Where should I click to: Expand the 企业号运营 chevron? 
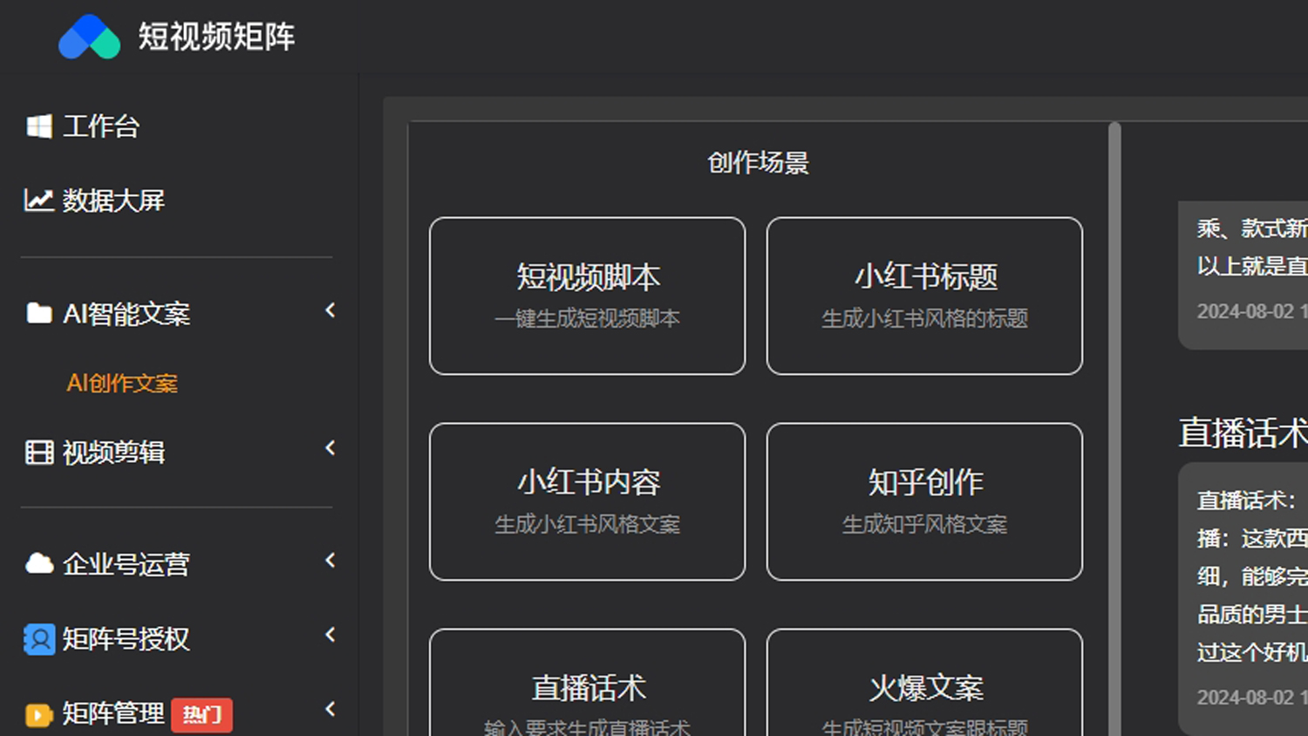(330, 560)
